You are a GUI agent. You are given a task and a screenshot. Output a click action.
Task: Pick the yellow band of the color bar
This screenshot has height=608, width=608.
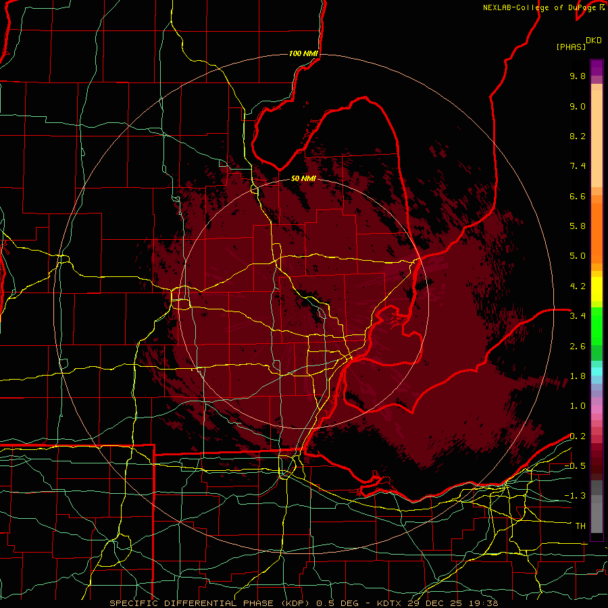click(597, 289)
